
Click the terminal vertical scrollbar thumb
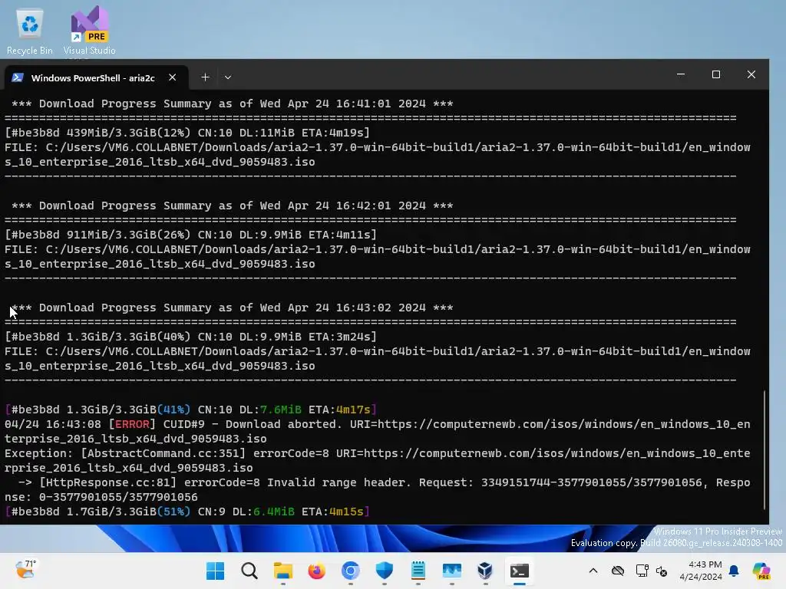tap(765, 449)
